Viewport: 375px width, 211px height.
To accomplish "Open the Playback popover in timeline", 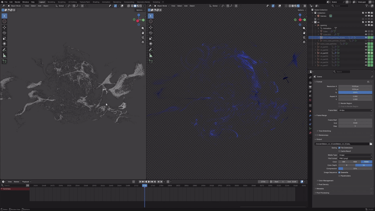I will (x=26, y=182).
